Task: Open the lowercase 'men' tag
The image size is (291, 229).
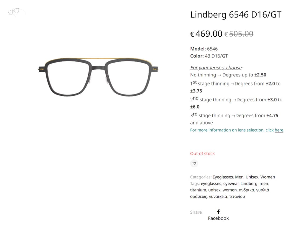Action: (x=264, y=184)
